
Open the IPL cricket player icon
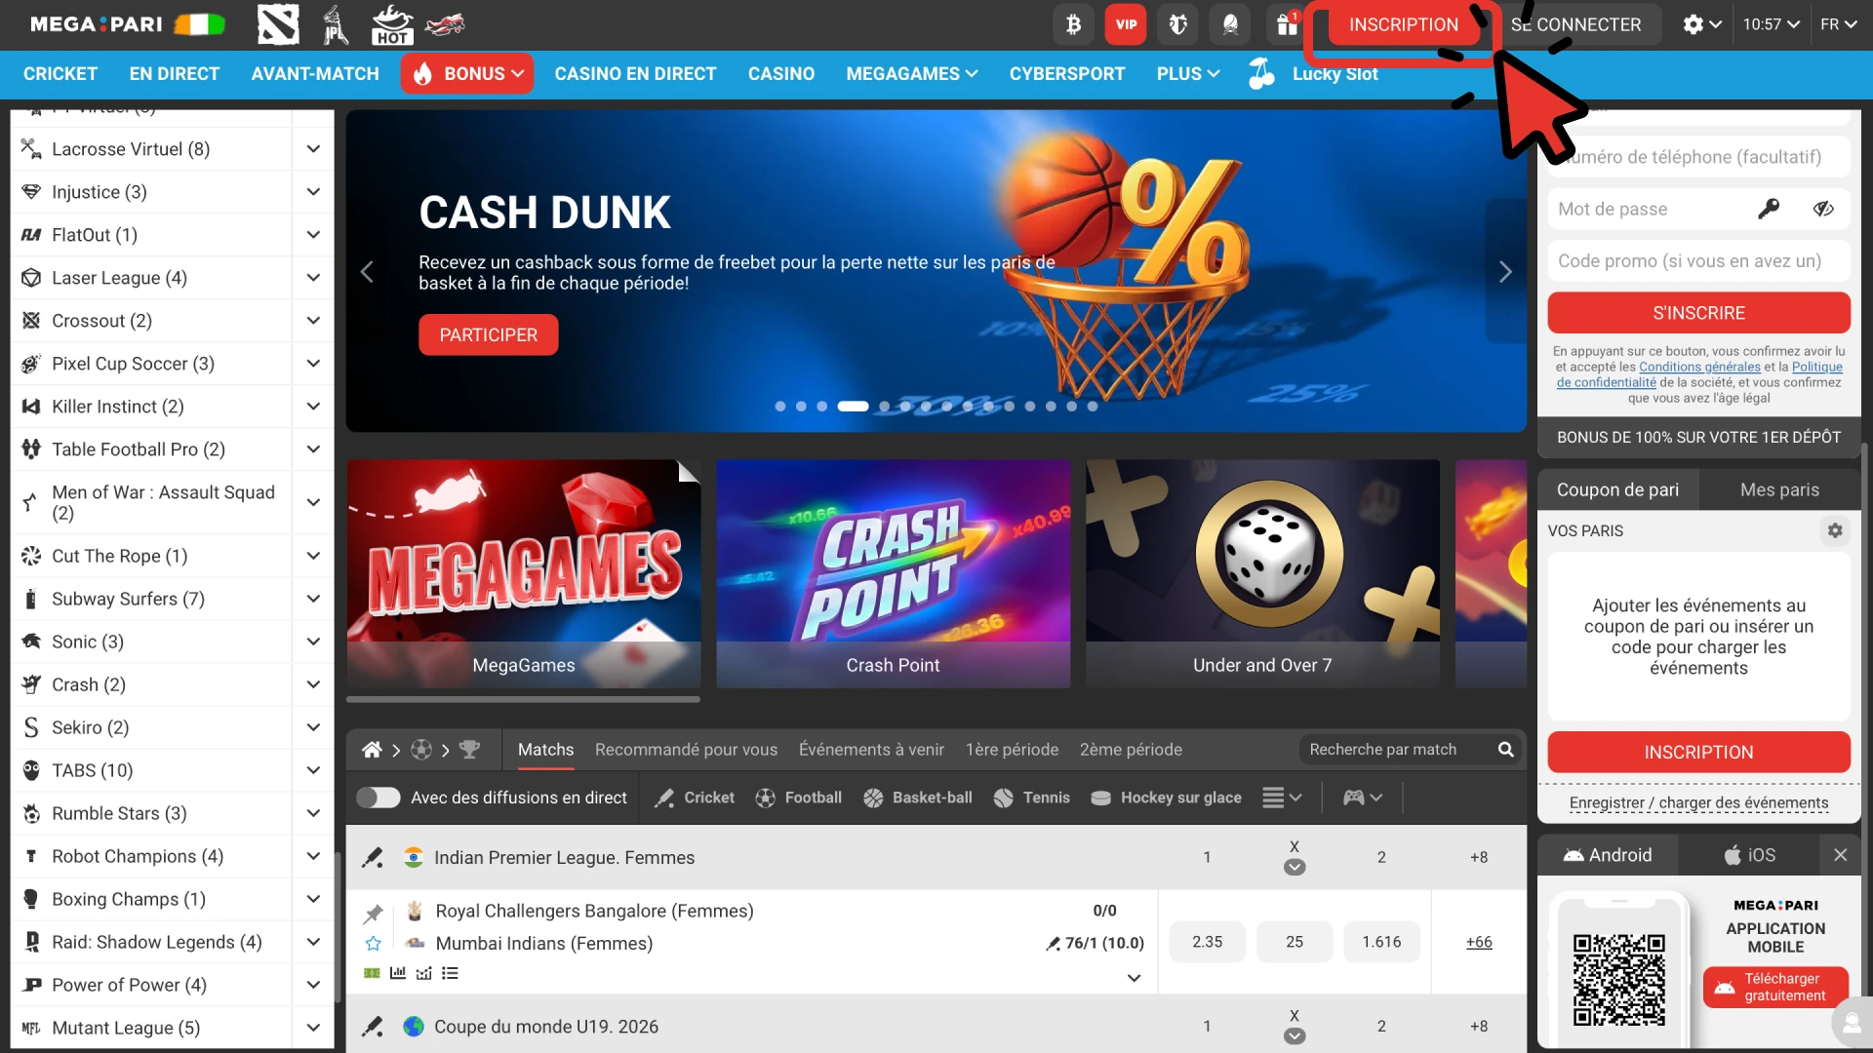(335, 24)
